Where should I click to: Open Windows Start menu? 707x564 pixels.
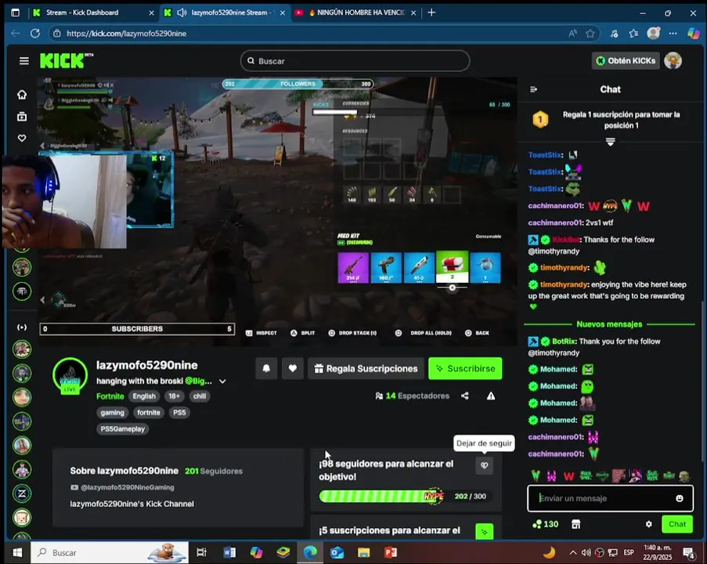point(17,552)
